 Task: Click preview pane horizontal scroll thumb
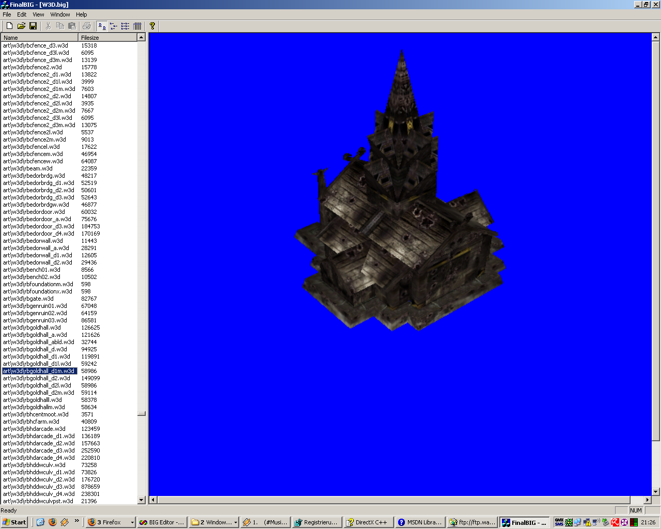pos(394,500)
